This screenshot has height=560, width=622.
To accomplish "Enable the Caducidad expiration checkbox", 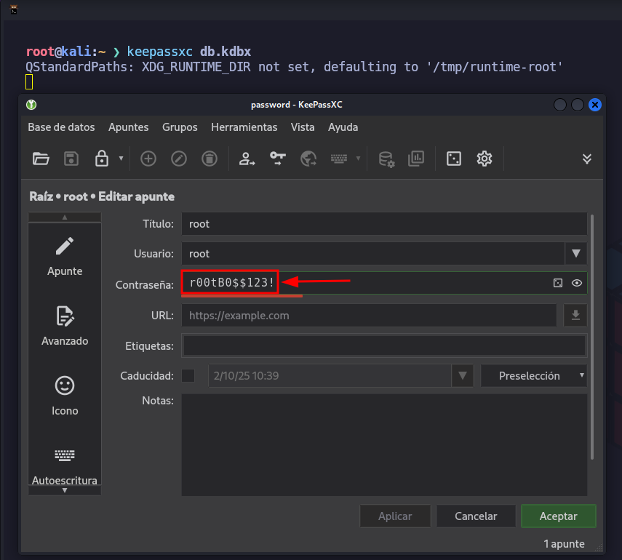I will pyautogui.click(x=188, y=376).
